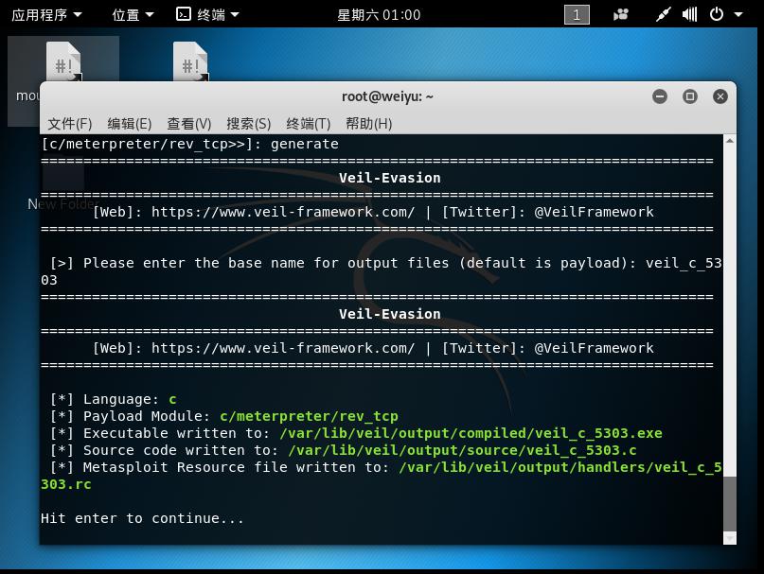Viewport: 764px width, 574px height.
Task: Open the 搜索(S) menu
Action: coord(248,124)
